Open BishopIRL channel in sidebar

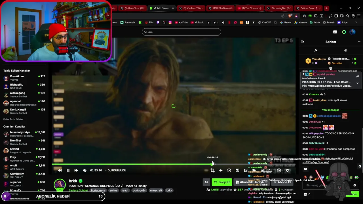24,86
